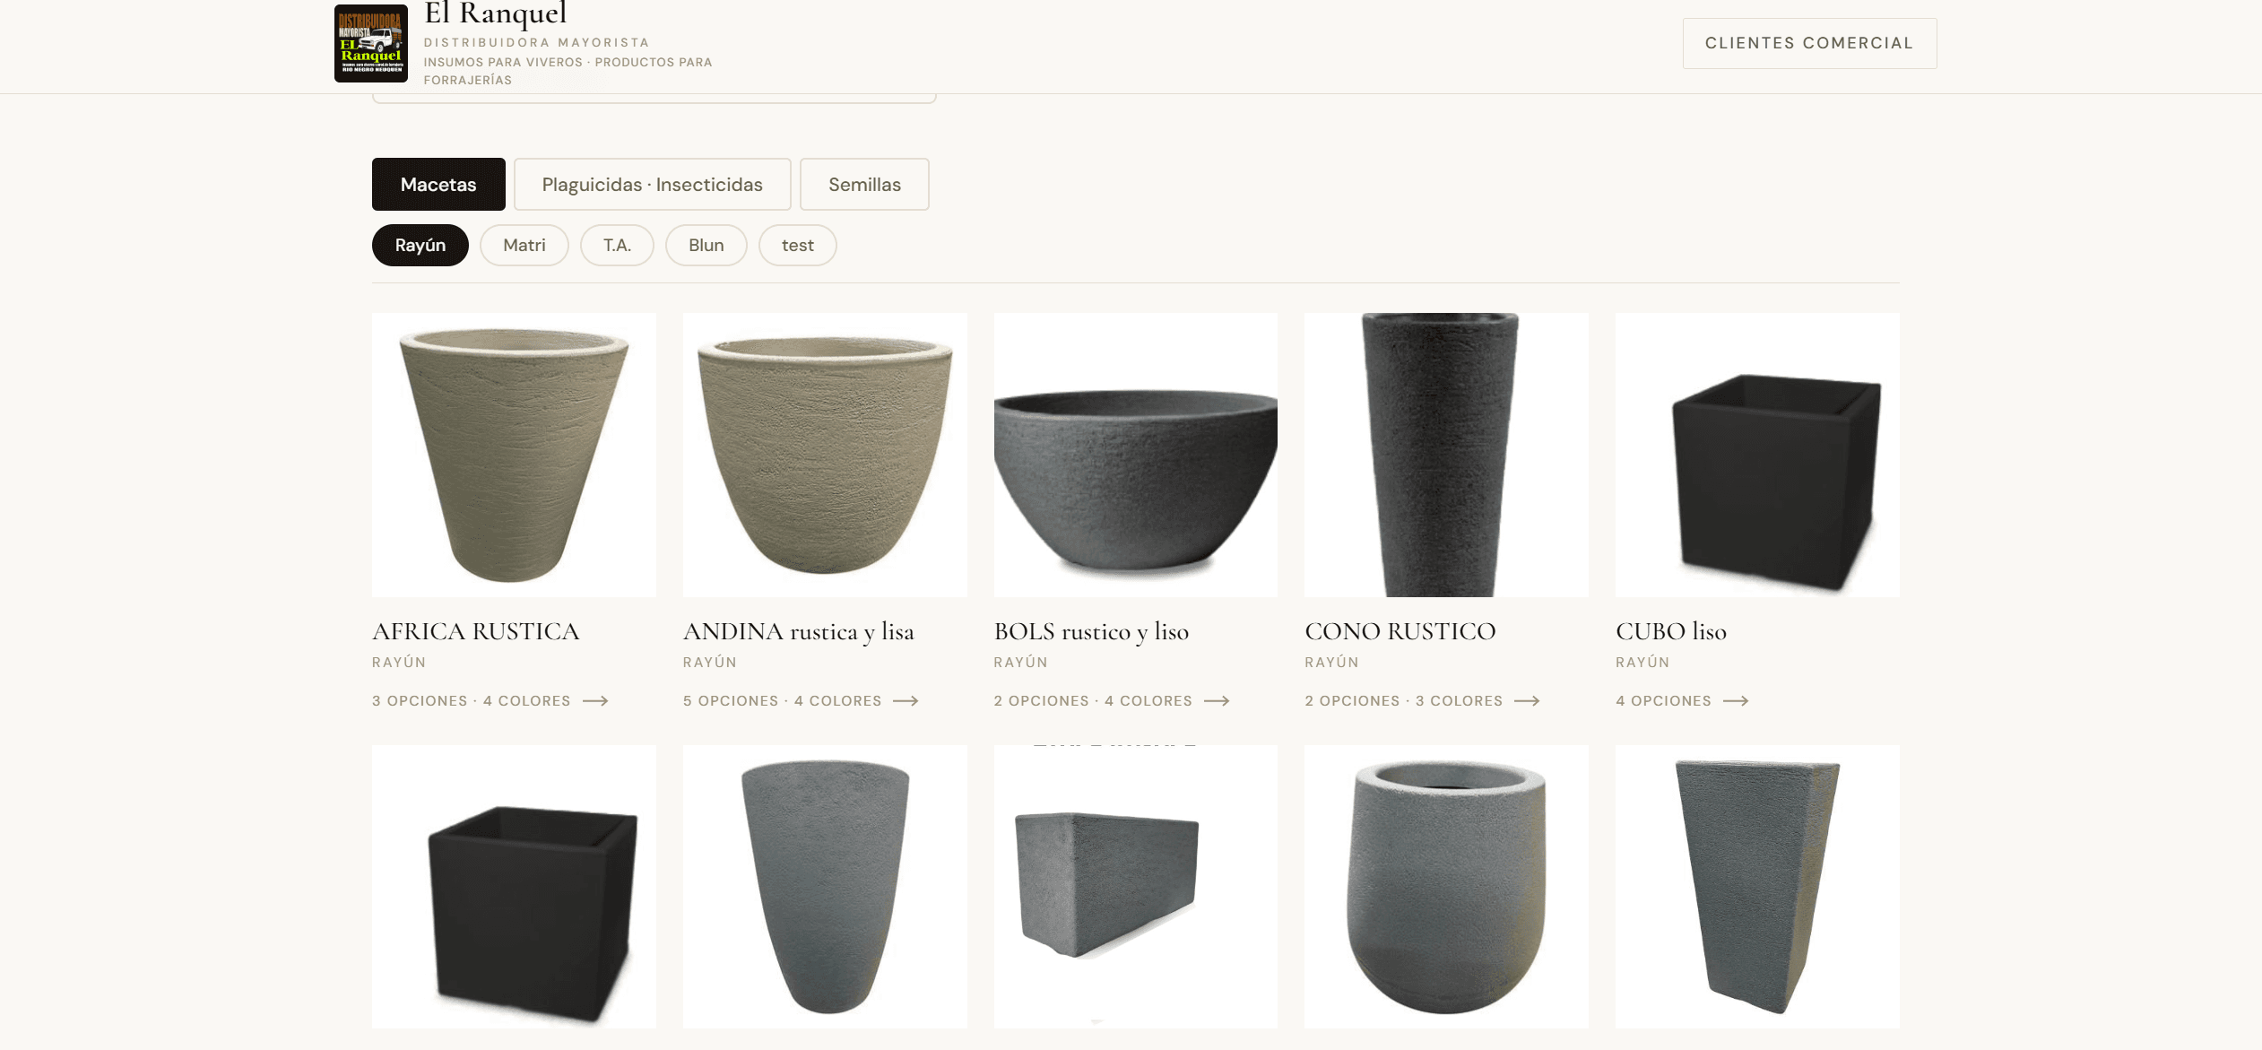Open the AFRICA RUSTICA pot image
The height and width of the screenshot is (1050, 2262).
[514, 455]
